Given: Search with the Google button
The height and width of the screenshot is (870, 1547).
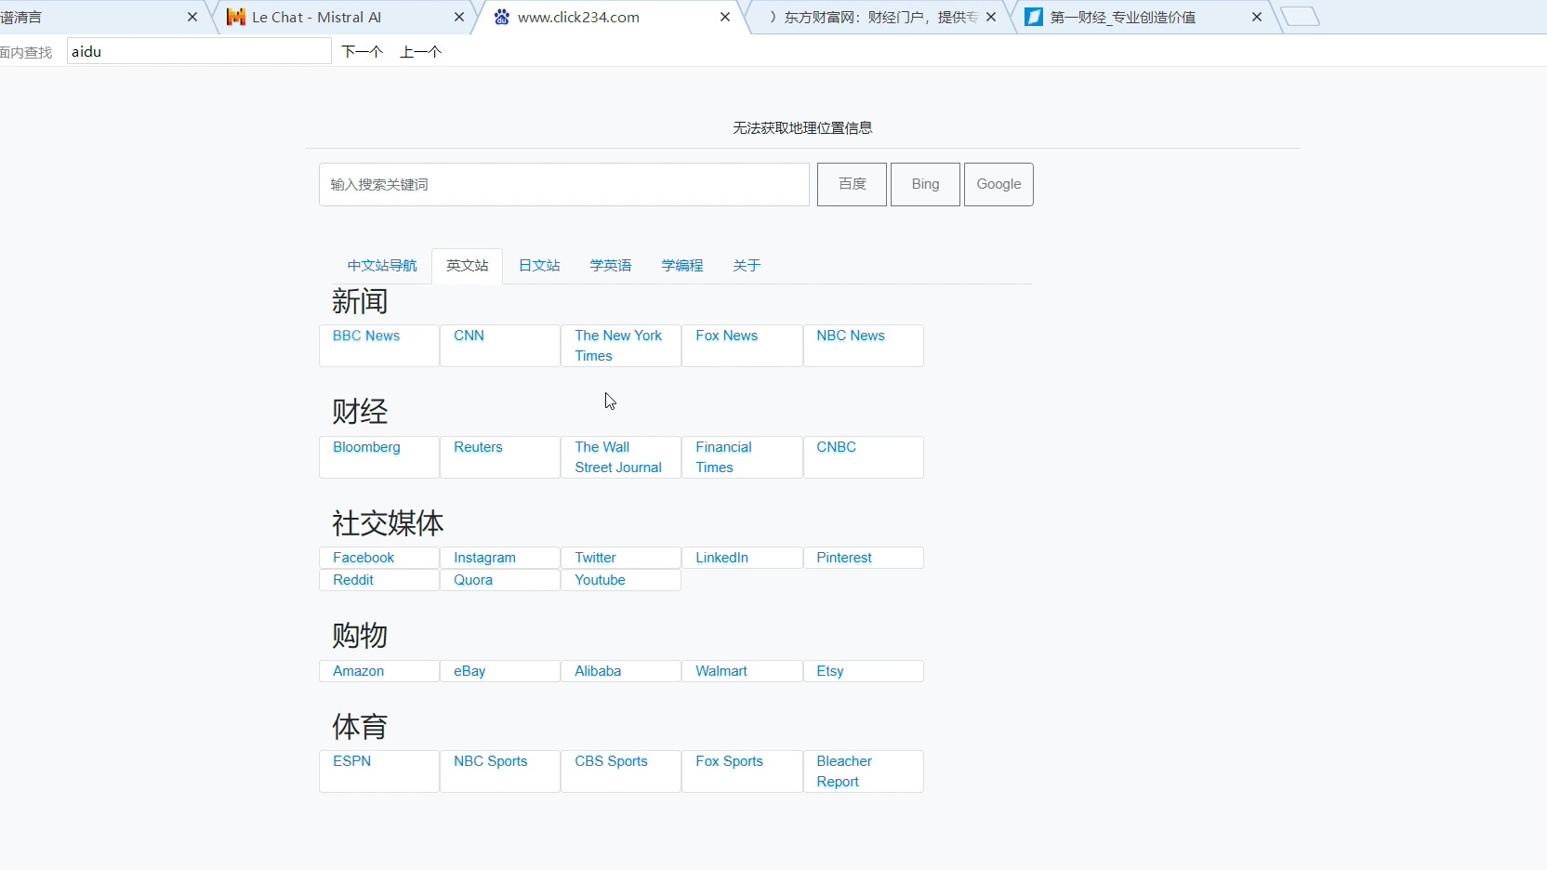Looking at the screenshot, I should (998, 184).
